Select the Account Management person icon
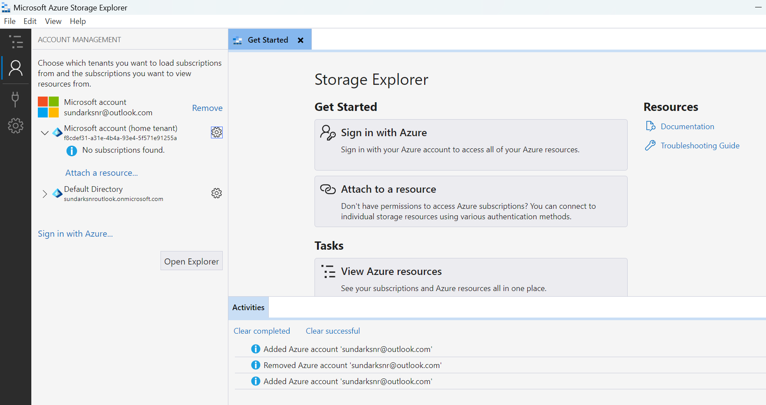The height and width of the screenshot is (405, 766). tap(16, 68)
